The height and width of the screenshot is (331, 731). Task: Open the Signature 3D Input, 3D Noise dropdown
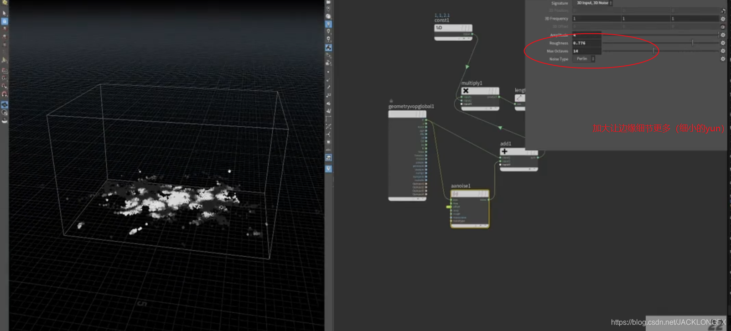pos(592,3)
